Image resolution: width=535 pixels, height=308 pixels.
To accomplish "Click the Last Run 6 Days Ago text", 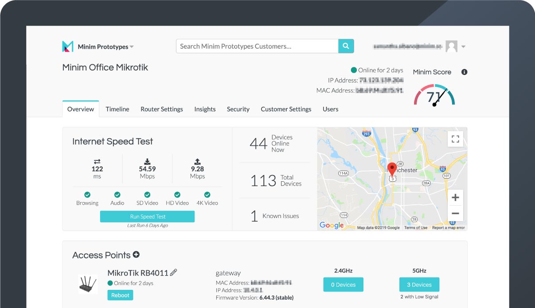I will point(148,226).
